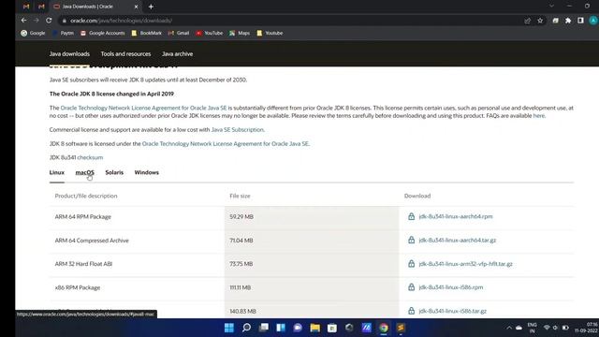Bookmark this page with the star icon
This screenshot has height=337, width=599.
(540, 21)
